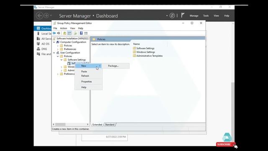Click tree pane horizontal scrollbar left arrow
Image resolution: width=268 pixels, height=151 pixels.
(x=54, y=124)
